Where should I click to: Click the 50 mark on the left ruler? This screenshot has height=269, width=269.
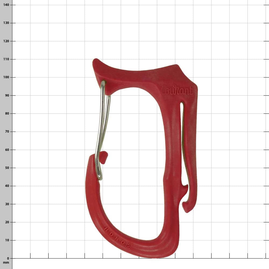coord(7,168)
